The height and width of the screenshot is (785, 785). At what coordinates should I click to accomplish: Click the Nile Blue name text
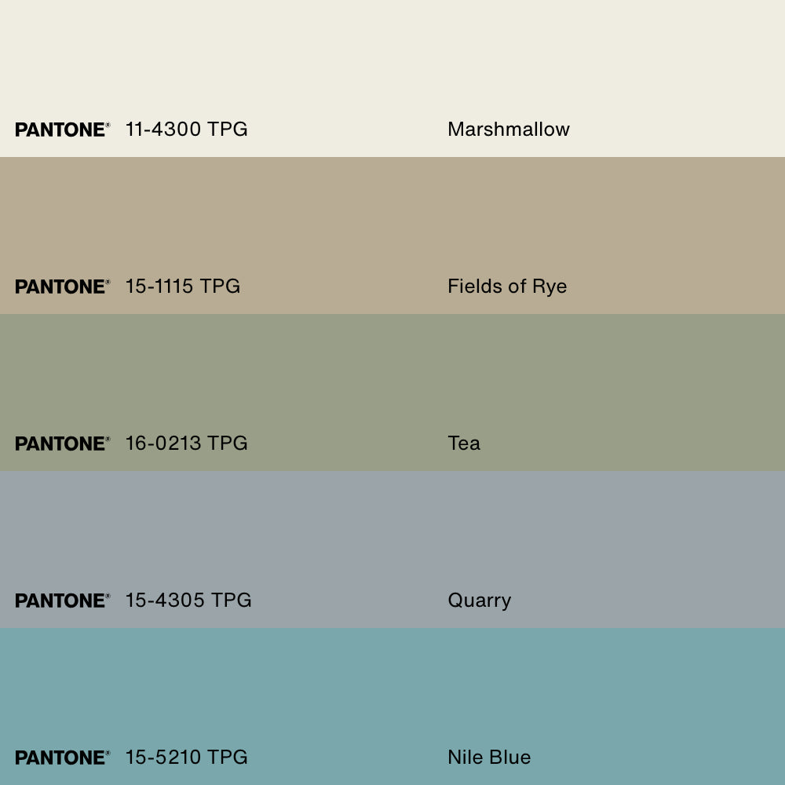pyautogui.click(x=489, y=758)
